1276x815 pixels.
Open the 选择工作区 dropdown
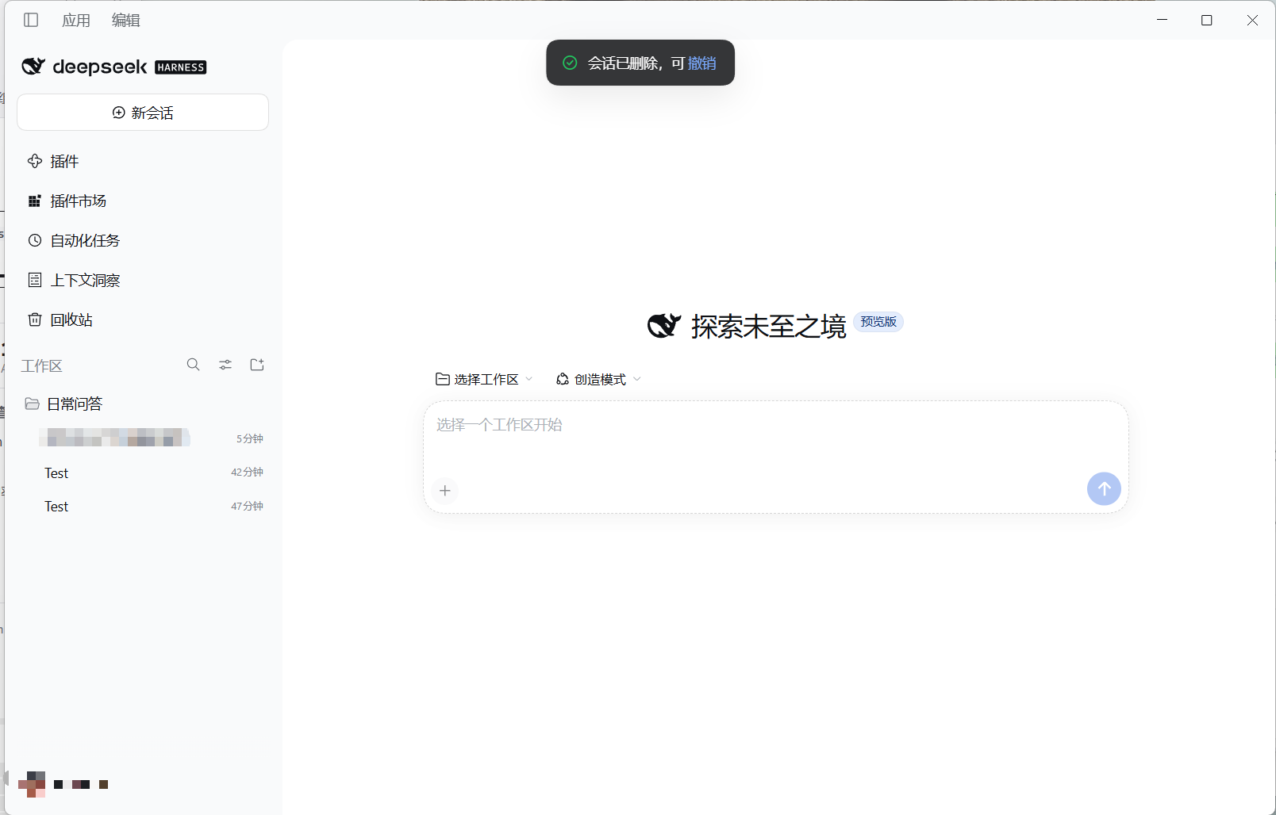point(484,380)
